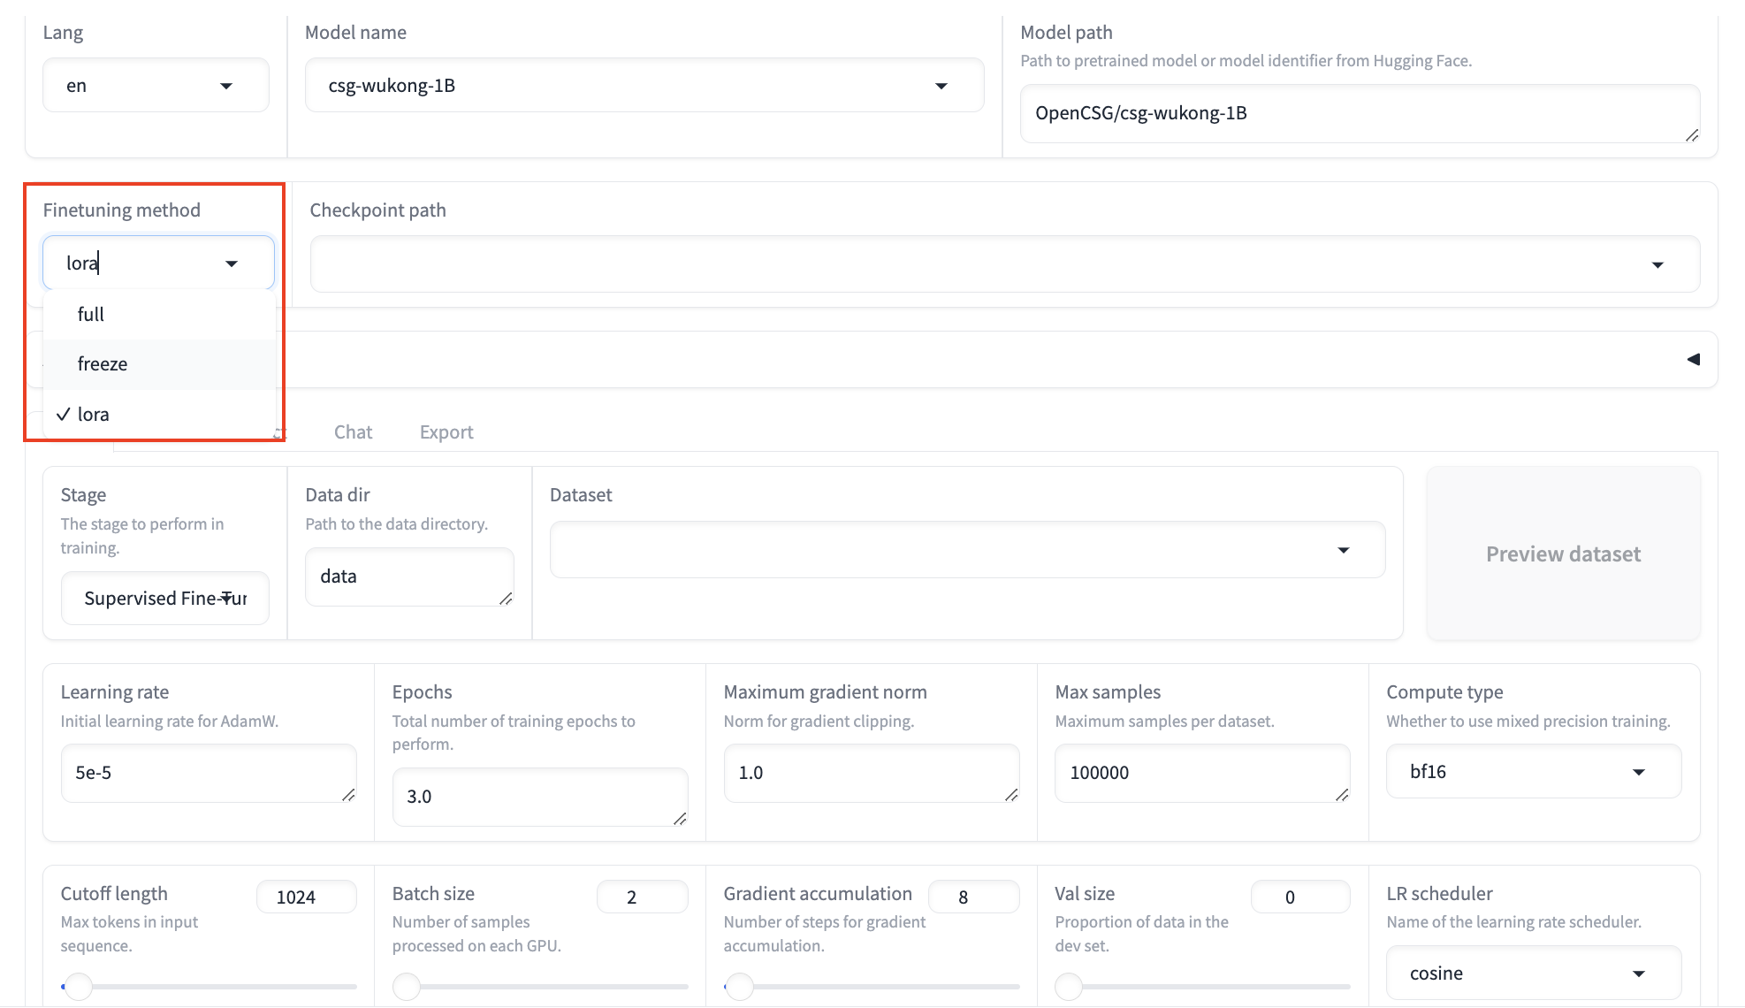The height and width of the screenshot is (1008, 1745).
Task: Select the 'full' finetuning option
Action: click(x=91, y=314)
